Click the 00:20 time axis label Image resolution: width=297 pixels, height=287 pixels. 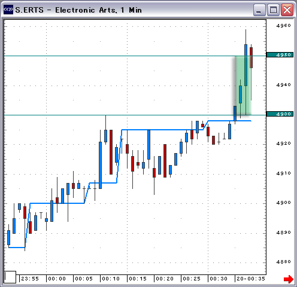[165, 279]
